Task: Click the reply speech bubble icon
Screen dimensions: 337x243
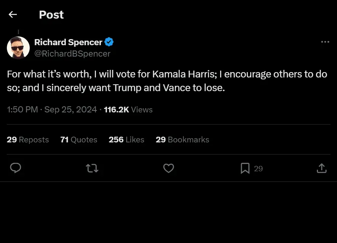Action: 16,168
